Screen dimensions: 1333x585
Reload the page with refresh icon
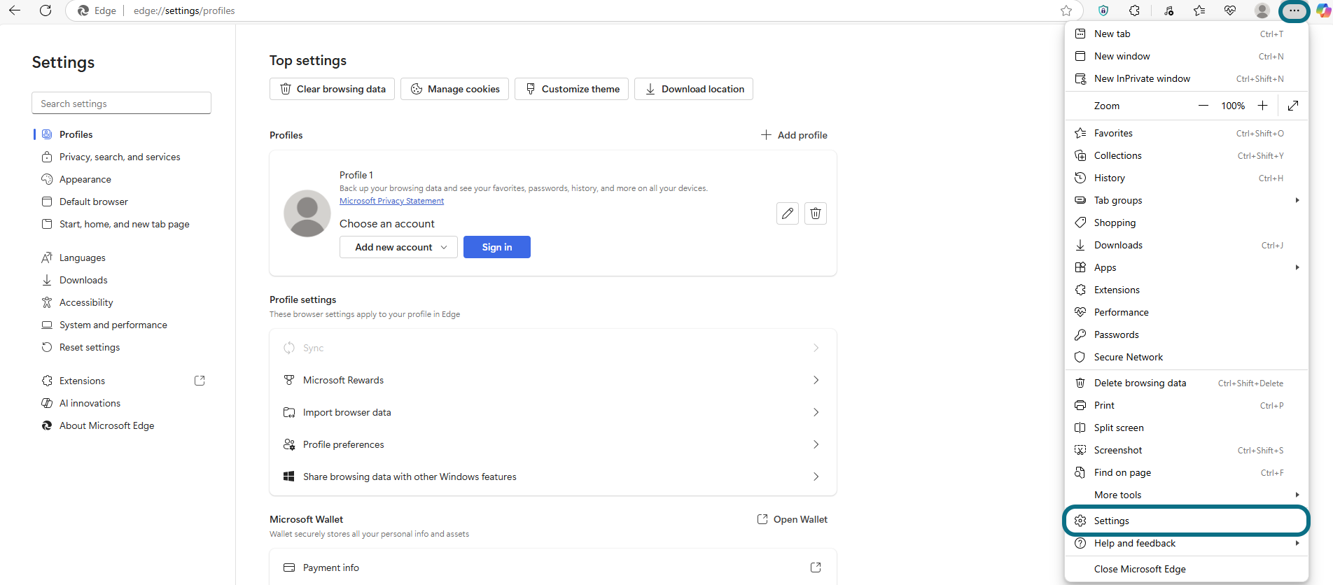coord(46,10)
